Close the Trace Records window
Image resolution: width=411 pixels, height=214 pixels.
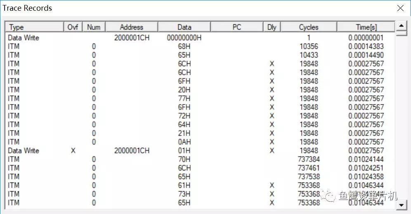tap(400, 8)
